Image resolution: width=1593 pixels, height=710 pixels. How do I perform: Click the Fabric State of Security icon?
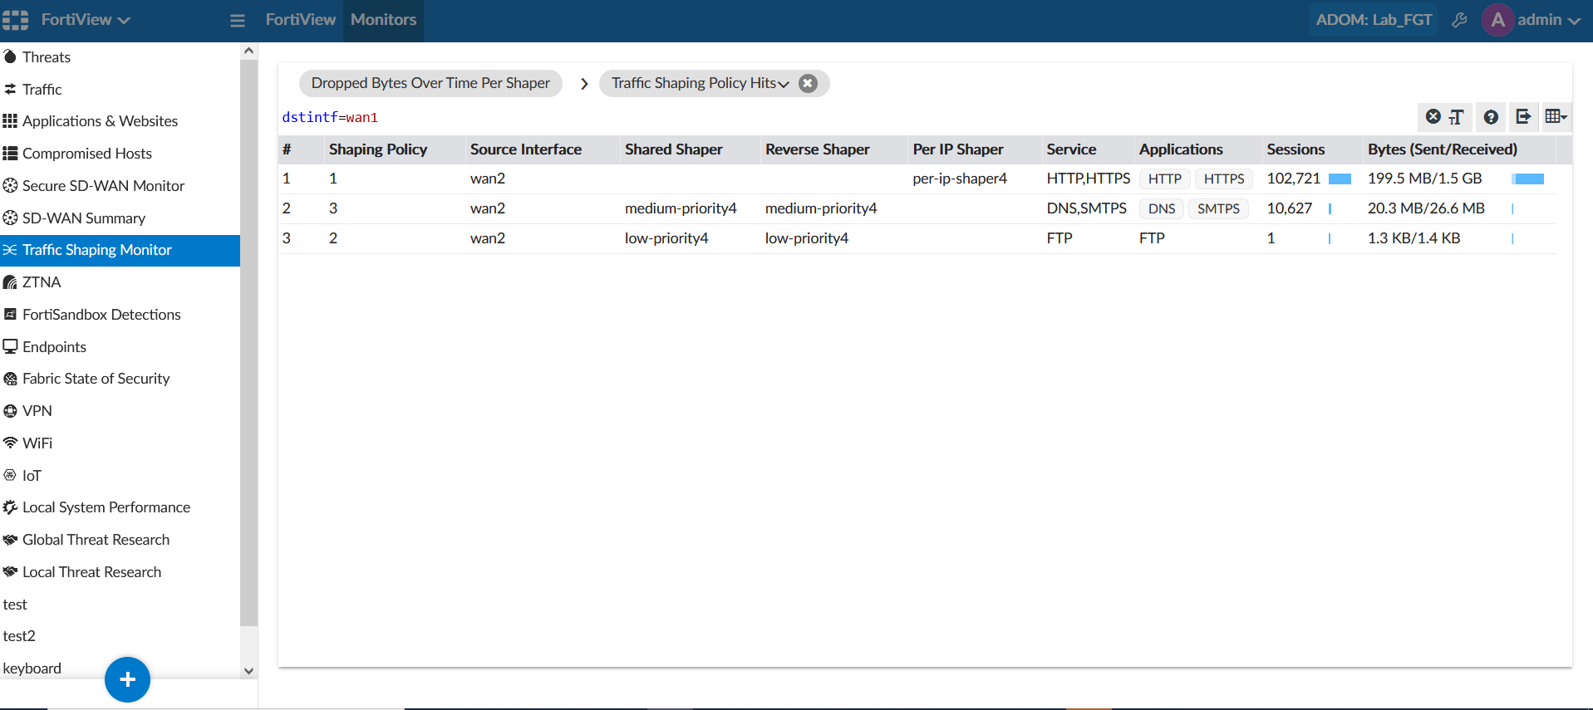click(x=10, y=379)
